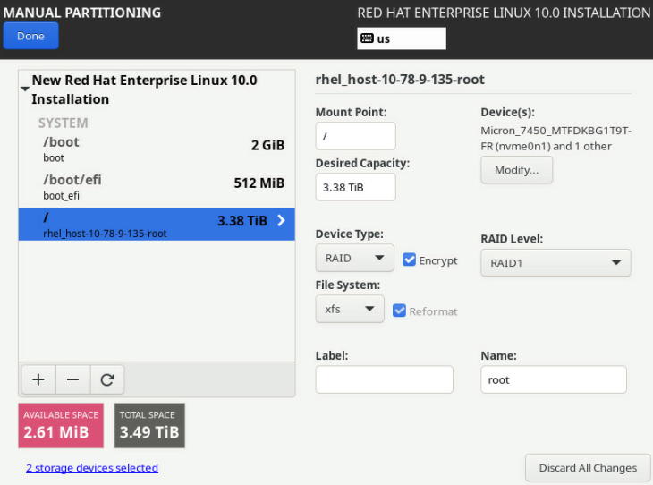Open the 2 storage devices selected link
The width and height of the screenshot is (653, 485).
pos(92,468)
